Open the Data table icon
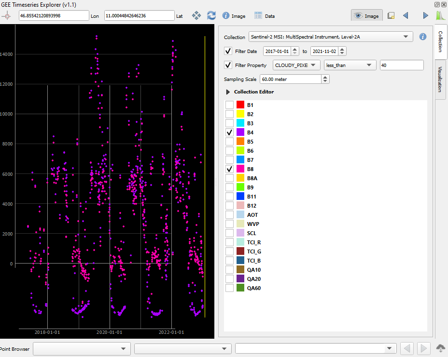The image size is (448, 357). coord(265,16)
